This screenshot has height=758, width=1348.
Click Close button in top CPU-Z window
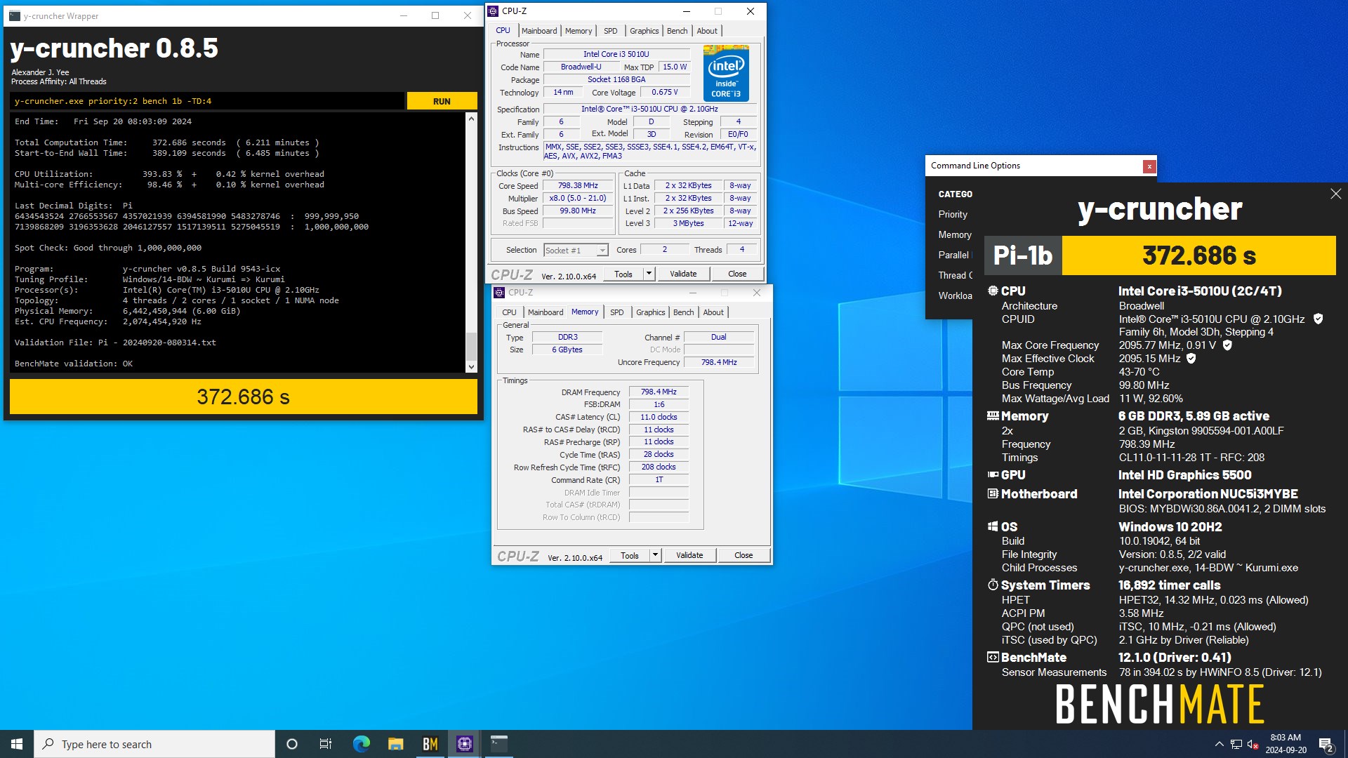tap(737, 274)
